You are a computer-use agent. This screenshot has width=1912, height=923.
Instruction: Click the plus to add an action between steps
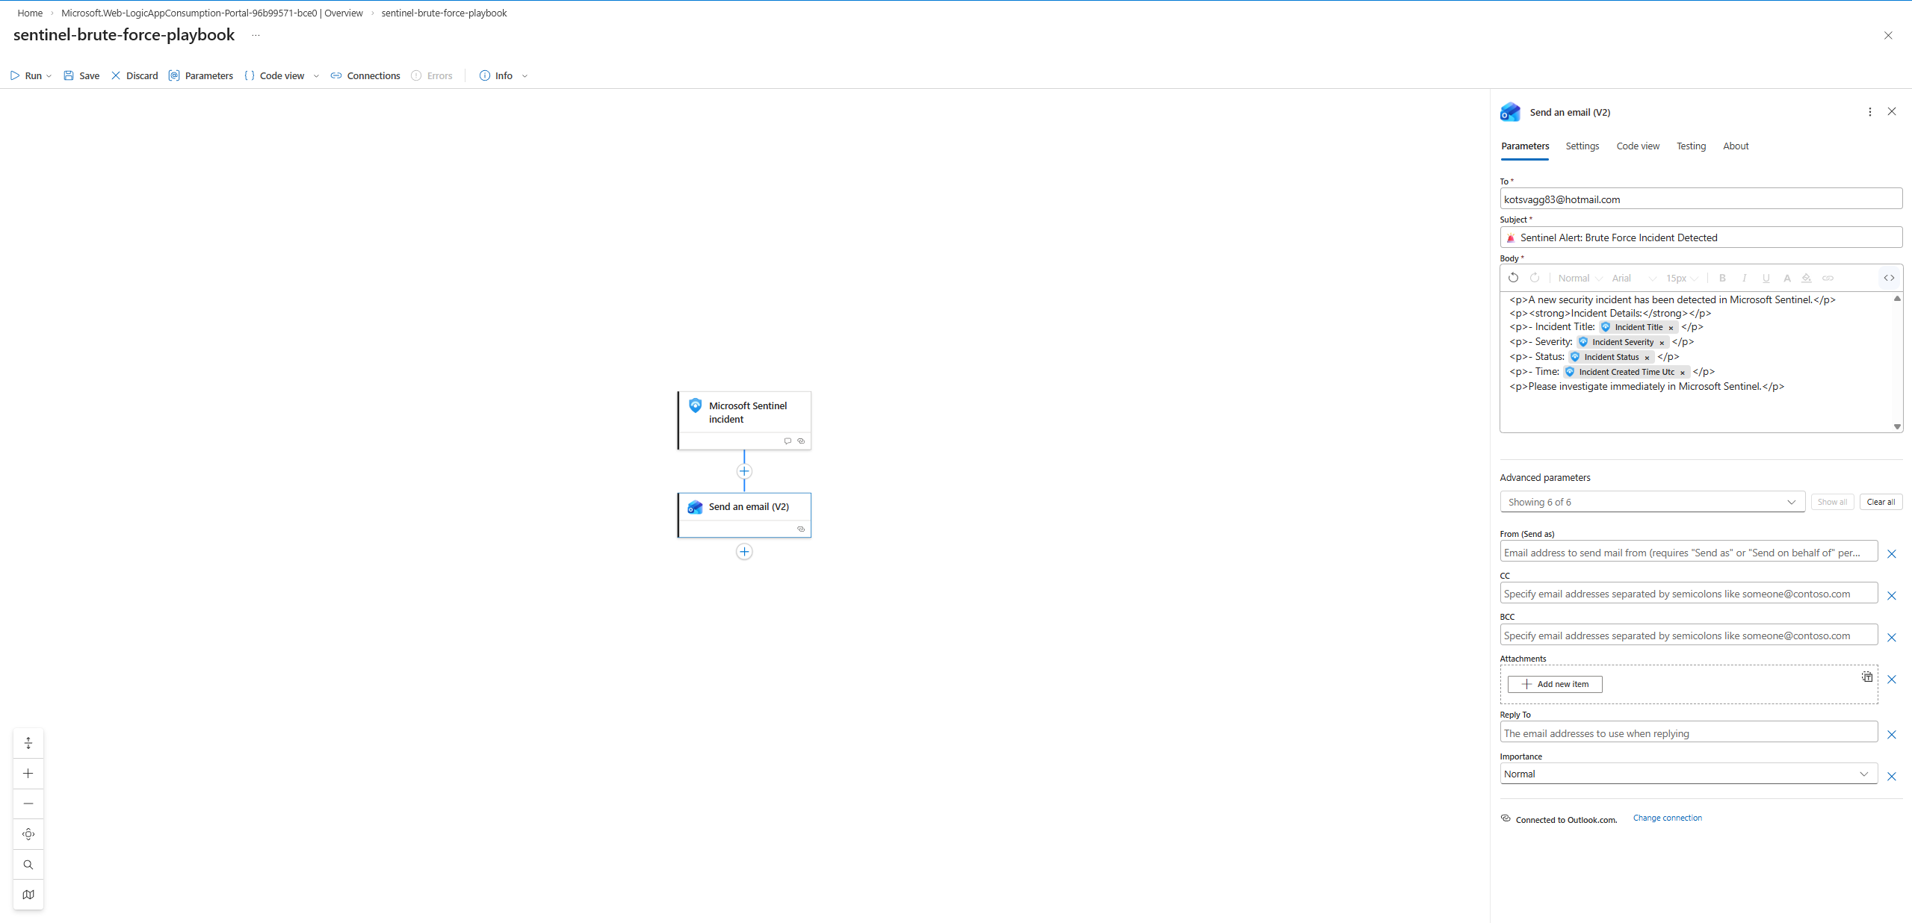(743, 470)
